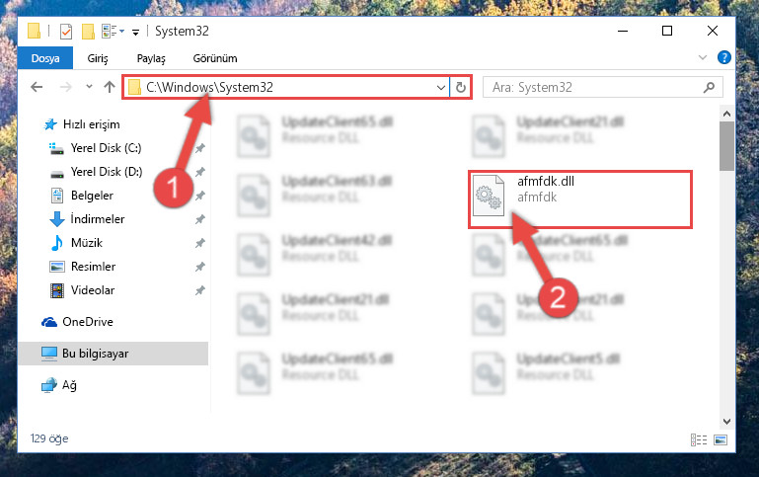The height and width of the screenshot is (477, 759).
Task: Click the Properties quick access icon
Action: click(66, 32)
